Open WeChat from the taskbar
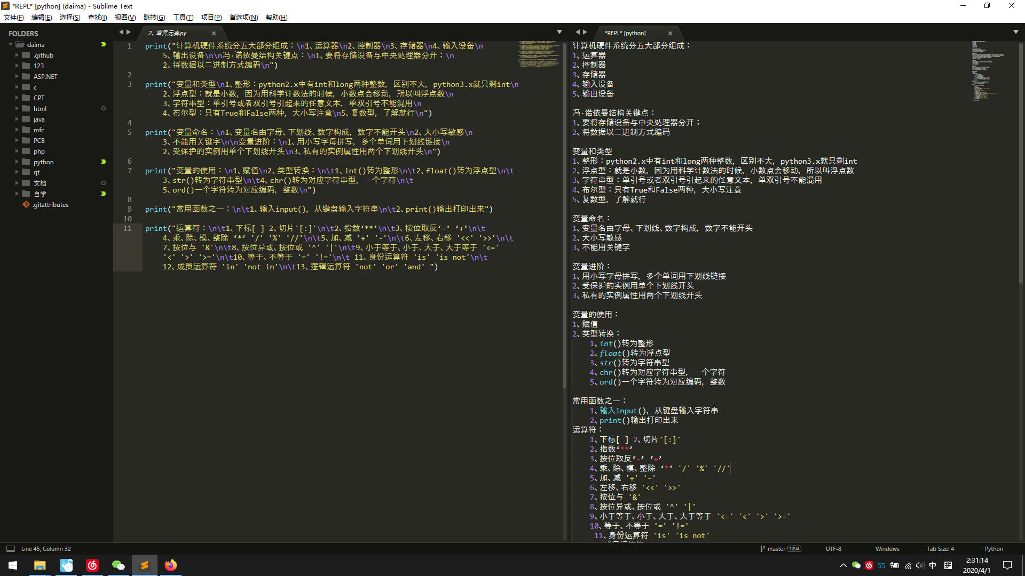 pyautogui.click(x=118, y=565)
